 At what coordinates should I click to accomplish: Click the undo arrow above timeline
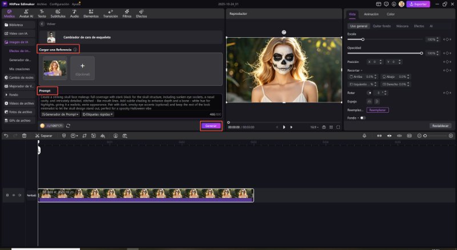pyautogui.click(x=6, y=136)
